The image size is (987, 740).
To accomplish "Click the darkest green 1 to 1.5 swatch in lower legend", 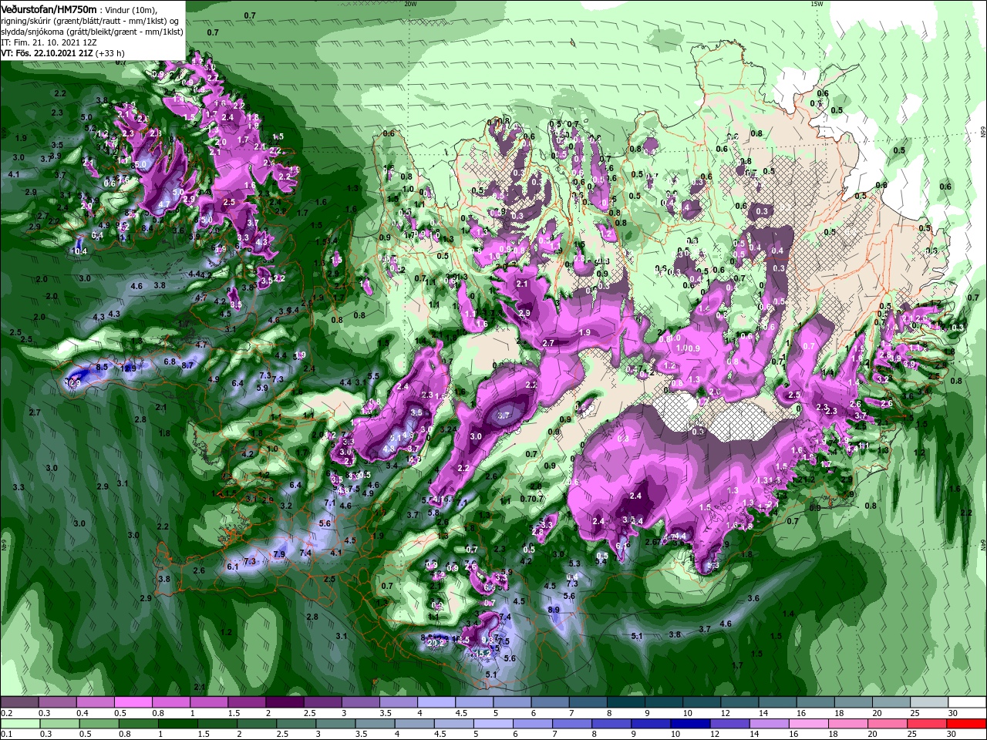I will point(180,724).
